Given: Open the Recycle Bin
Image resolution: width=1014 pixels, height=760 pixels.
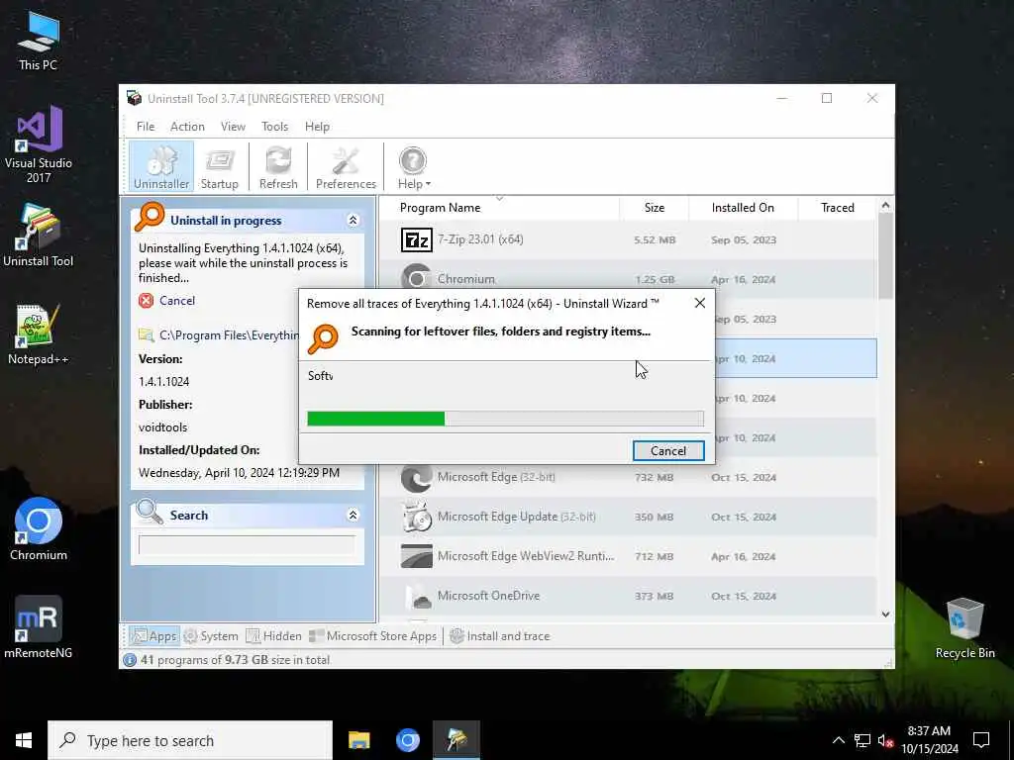Looking at the screenshot, I should tap(964, 628).
